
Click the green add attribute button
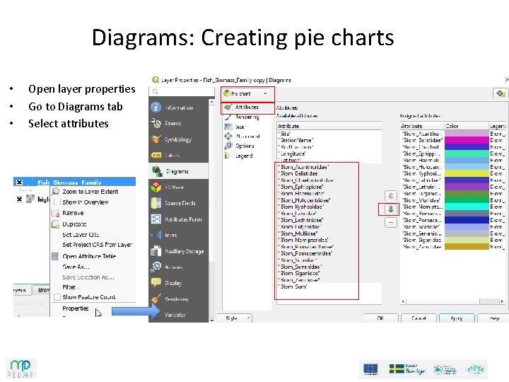pos(391,209)
